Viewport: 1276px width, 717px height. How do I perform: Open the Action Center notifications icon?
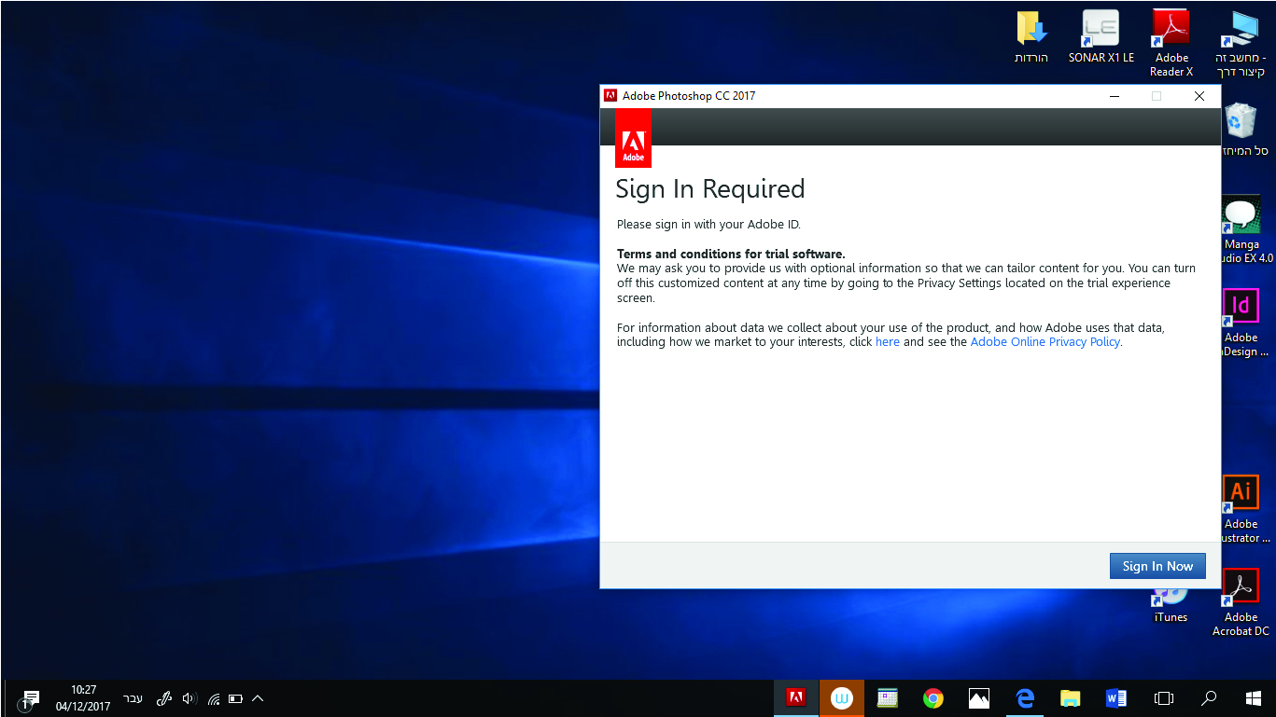[x=31, y=698]
